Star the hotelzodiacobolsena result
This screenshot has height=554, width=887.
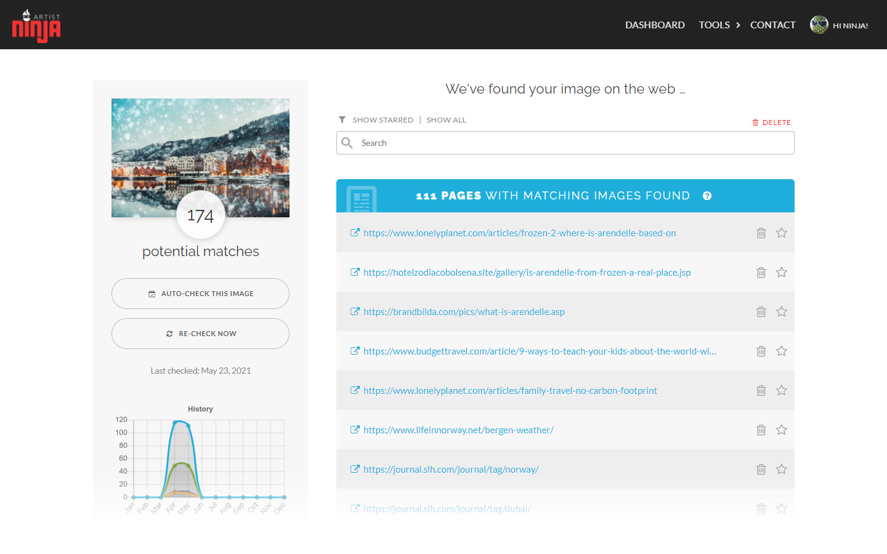(x=782, y=272)
